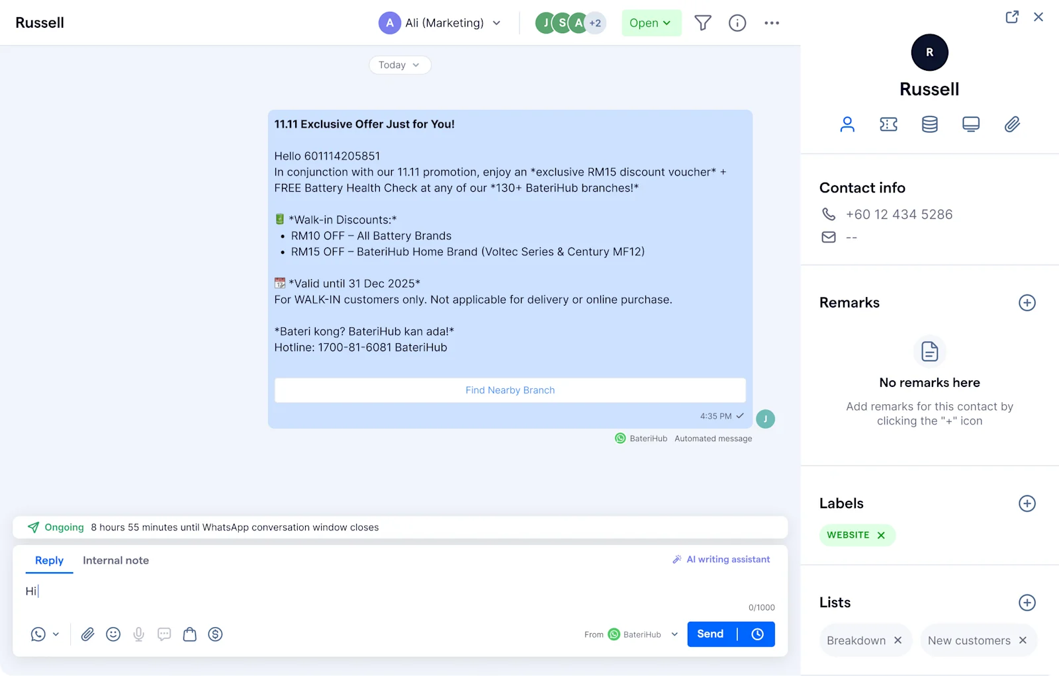Open sender avatar J beside message
Viewport: 1059px width, 676px height.
[765, 419]
